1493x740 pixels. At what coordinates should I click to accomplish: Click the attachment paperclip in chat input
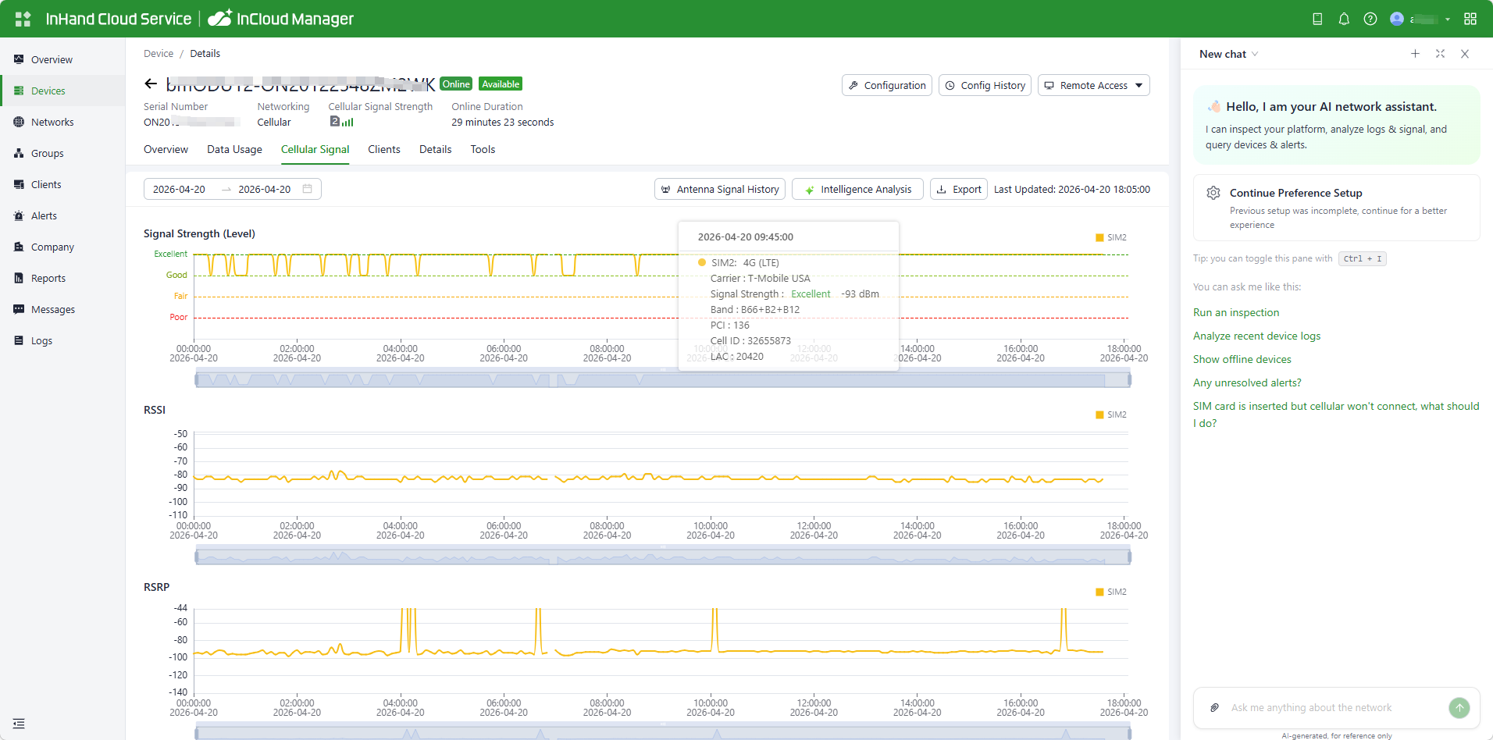[x=1214, y=708]
